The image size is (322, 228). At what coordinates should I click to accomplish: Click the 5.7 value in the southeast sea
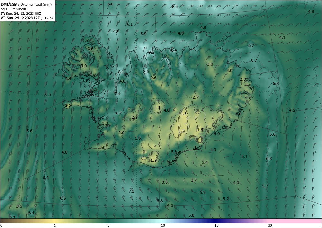(265, 186)
